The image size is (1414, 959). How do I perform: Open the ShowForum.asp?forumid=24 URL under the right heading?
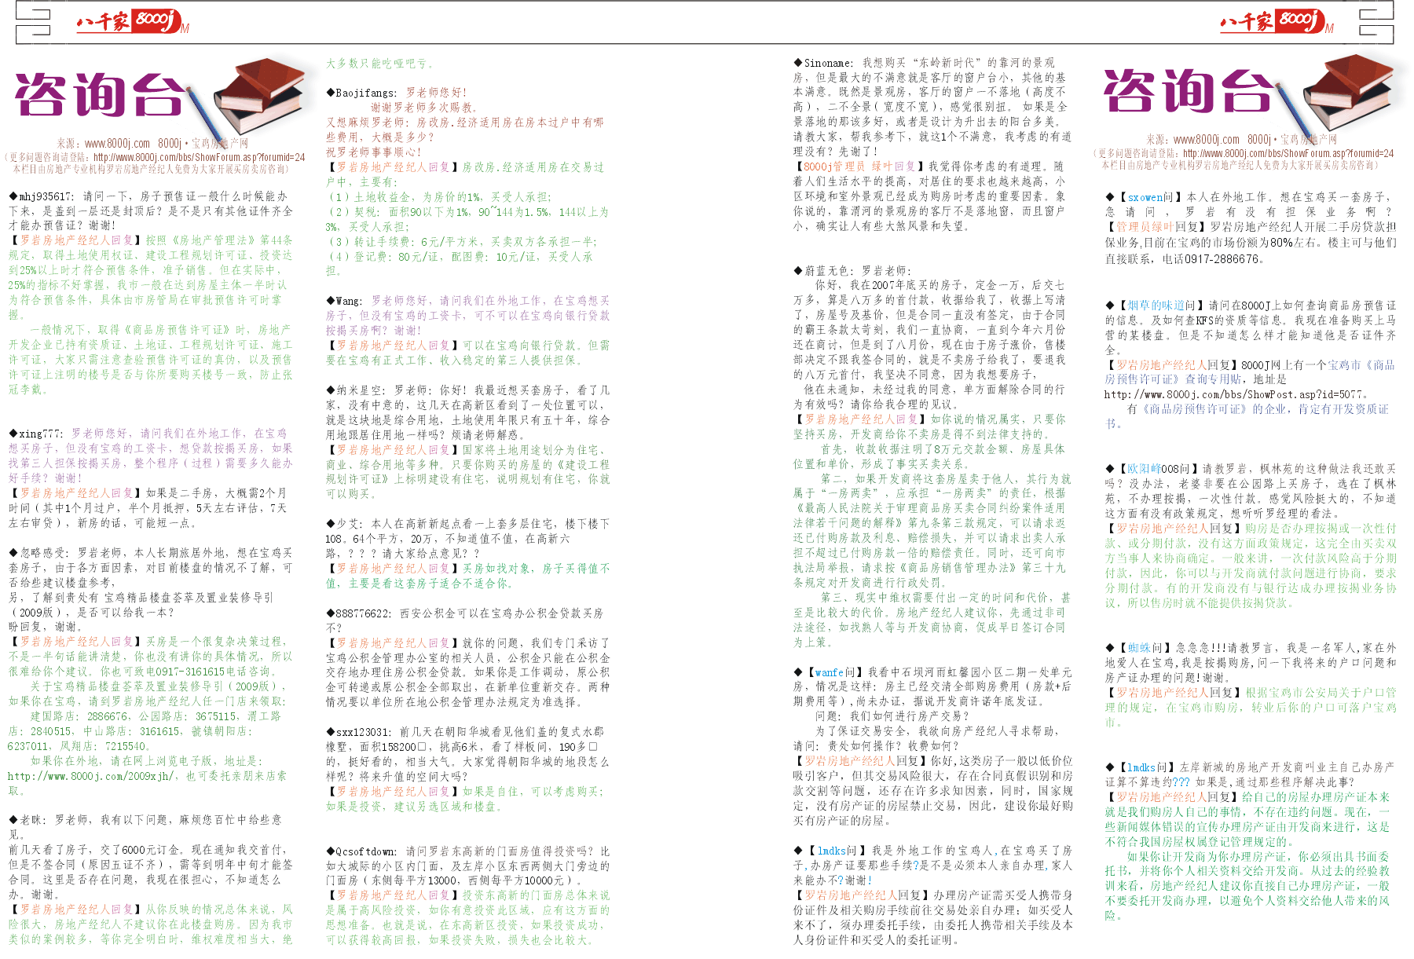tap(1288, 154)
